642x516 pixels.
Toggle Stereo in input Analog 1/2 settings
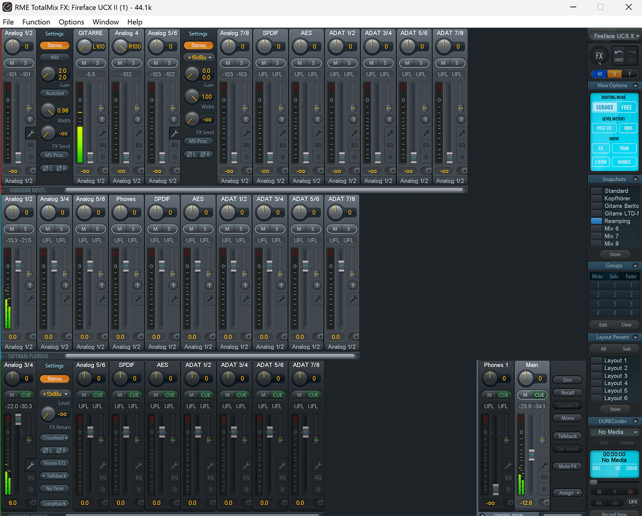[55, 45]
